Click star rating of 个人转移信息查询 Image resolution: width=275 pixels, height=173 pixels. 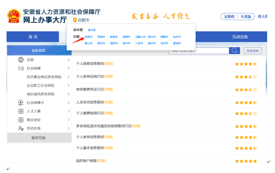point(246,64)
